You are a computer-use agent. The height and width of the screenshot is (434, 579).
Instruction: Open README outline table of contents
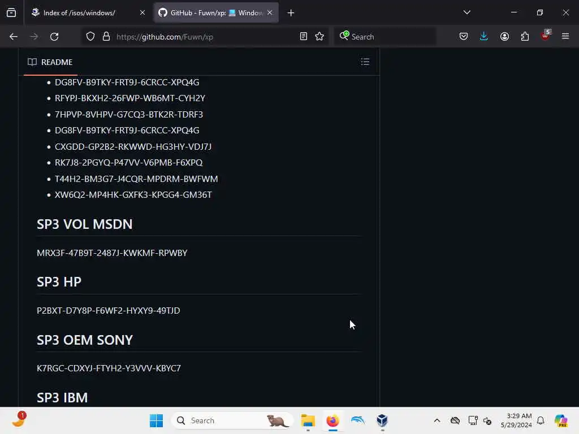(x=365, y=62)
